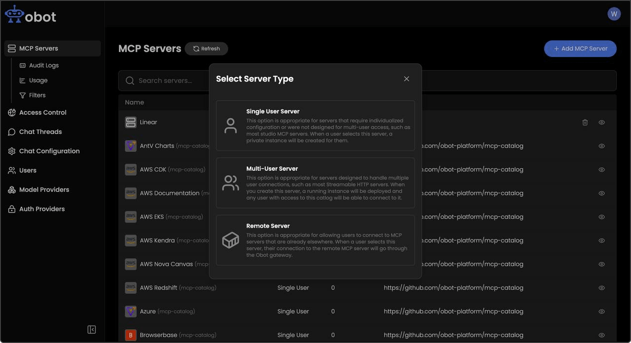Choose the Multi-User Server option

(x=315, y=183)
